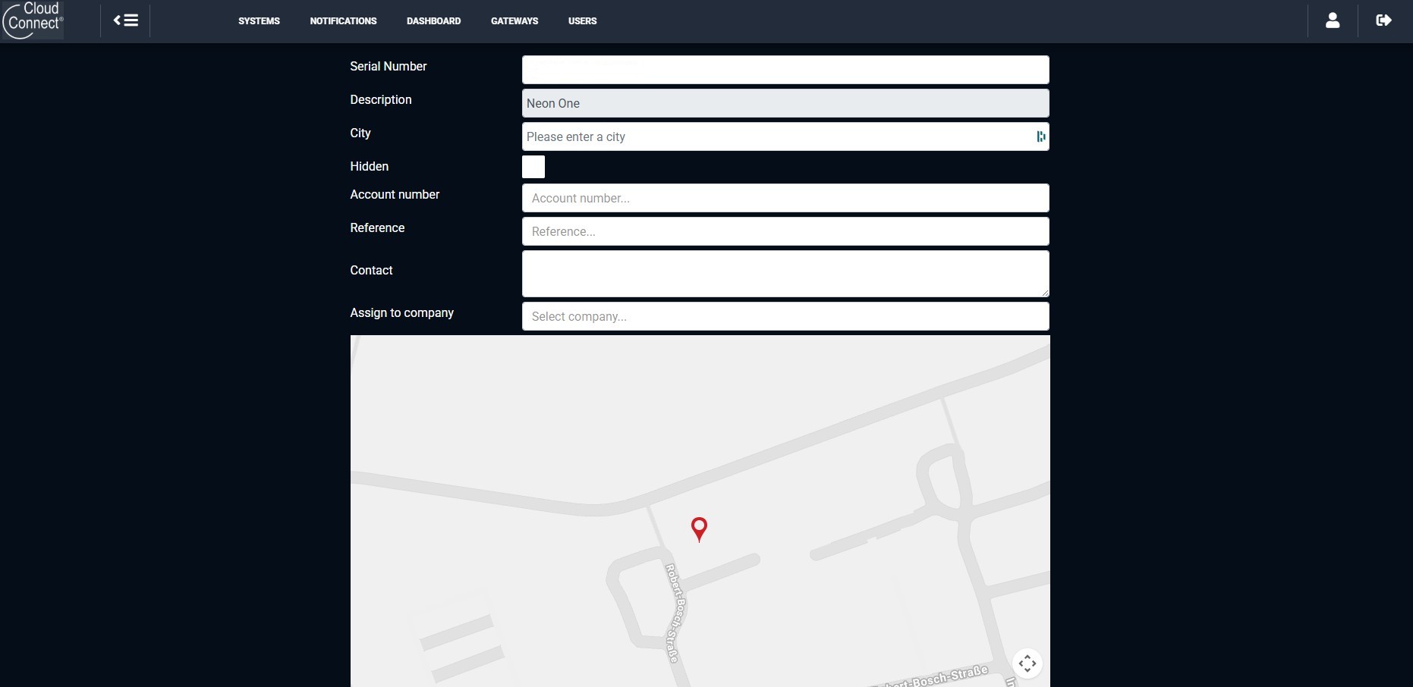Click the Contact text area
Screen dimensions: 1413x687
click(785, 274)
